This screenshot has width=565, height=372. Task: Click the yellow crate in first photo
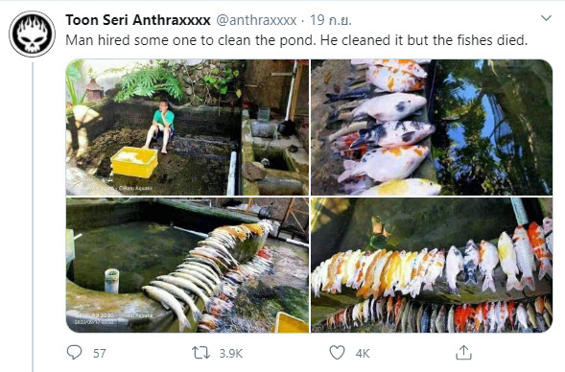click(134, 162)
